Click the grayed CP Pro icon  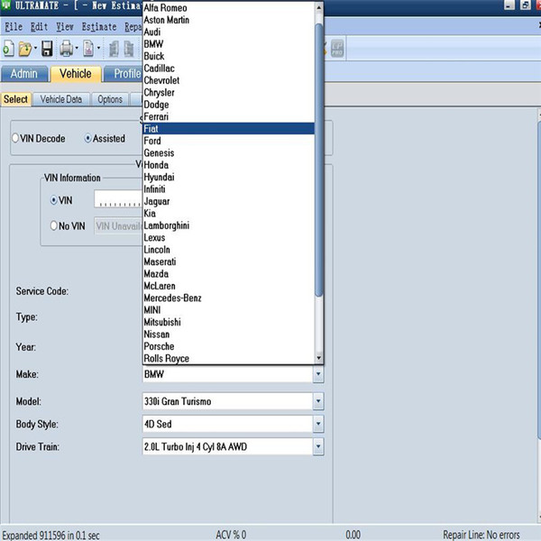pyautogui.click(x=337, y=49)
